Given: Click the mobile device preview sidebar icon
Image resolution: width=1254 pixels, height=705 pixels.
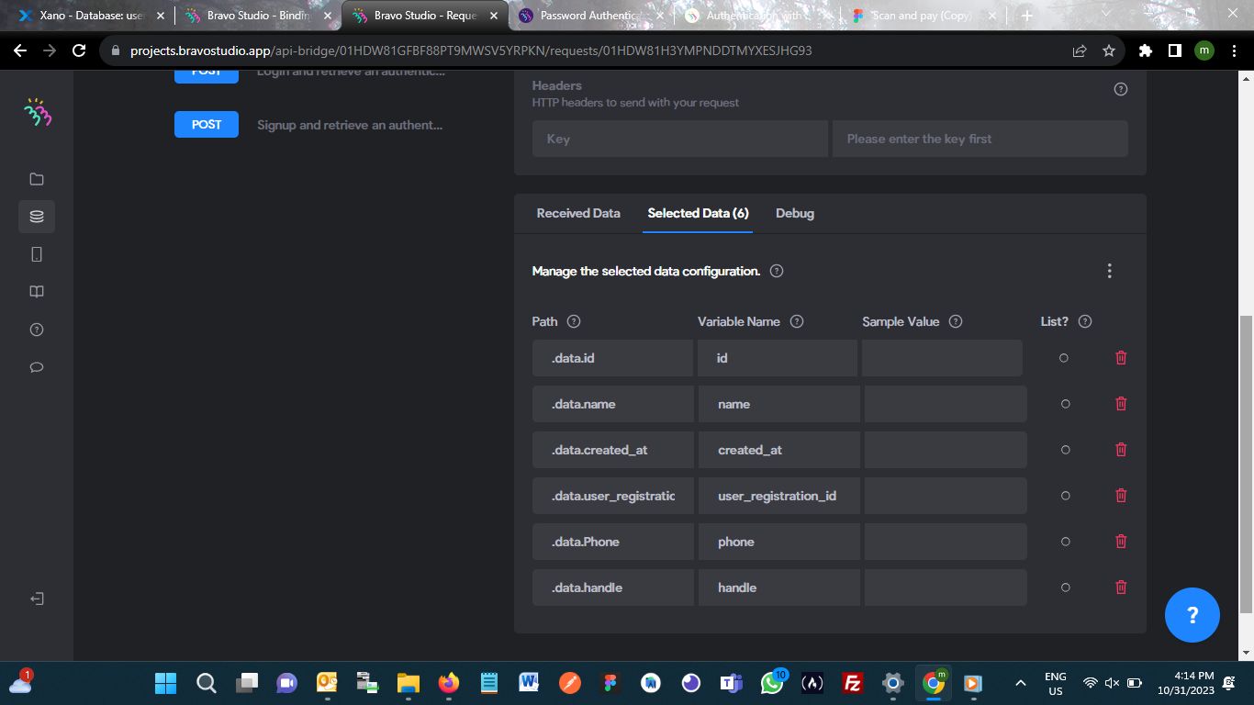Looking at the screenshot, I should [37, 254].
